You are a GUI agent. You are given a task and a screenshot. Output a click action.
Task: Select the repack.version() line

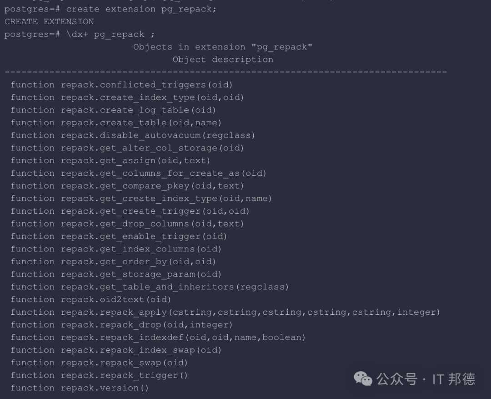tap(80, 388)
